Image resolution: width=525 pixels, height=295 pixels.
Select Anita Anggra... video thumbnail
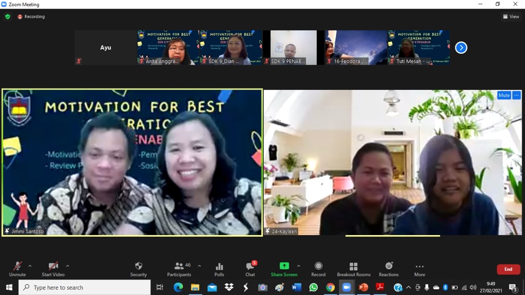click(168, 48)
